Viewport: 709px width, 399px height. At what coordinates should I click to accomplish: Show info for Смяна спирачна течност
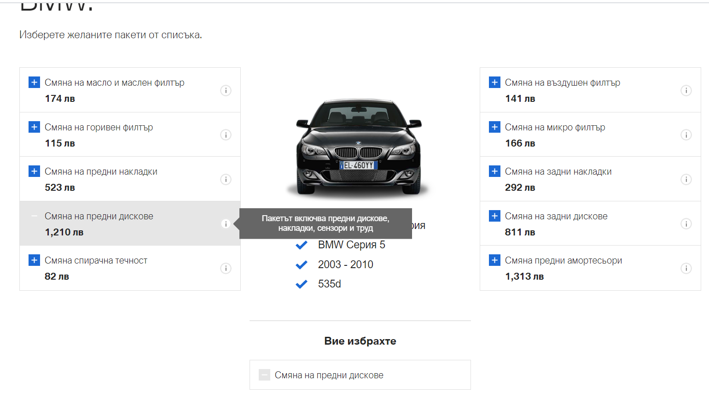[x=226, y=268]
